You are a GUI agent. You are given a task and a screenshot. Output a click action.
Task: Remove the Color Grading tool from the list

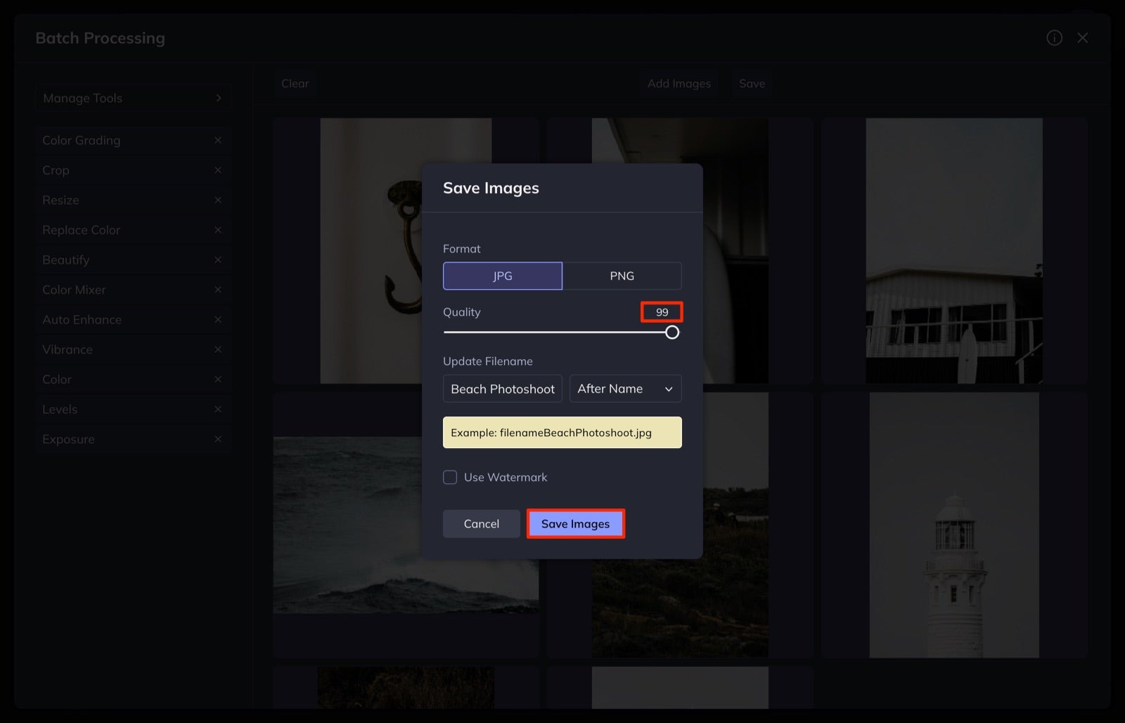tap(218, 140)
